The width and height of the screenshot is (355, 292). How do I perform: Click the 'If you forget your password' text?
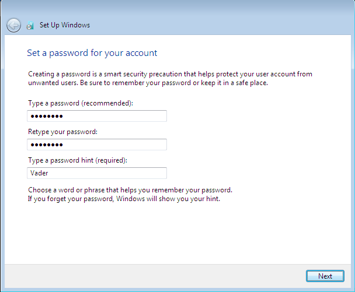tap(124, 199)
